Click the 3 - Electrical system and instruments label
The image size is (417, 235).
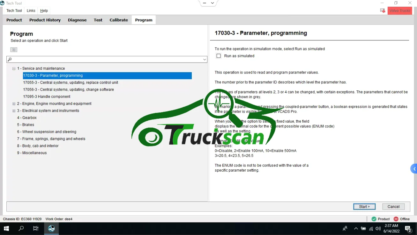(x=48, y=111)
